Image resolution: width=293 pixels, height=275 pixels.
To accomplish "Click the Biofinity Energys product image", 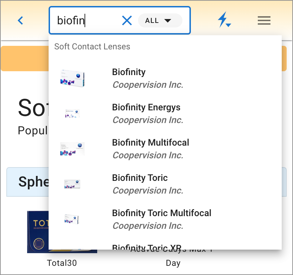I will click(72, 114).
